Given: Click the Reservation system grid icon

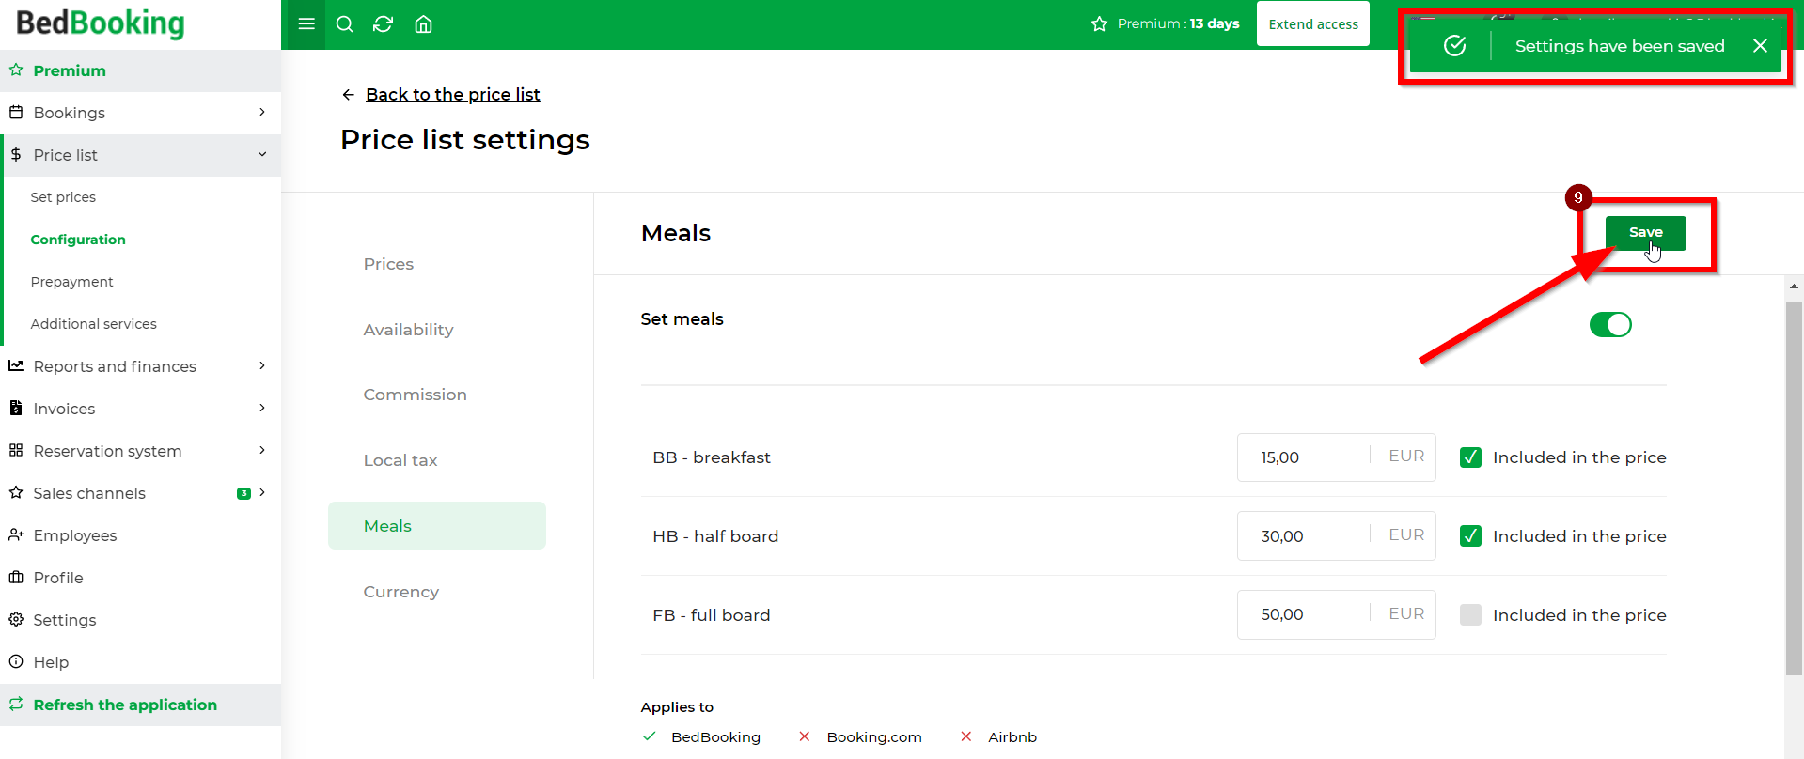Looking at the screenshot, I should point(16,450).
